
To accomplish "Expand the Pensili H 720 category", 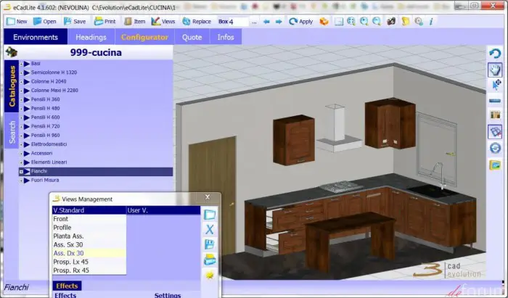I will pyautogui.click(x=22, y=126).
